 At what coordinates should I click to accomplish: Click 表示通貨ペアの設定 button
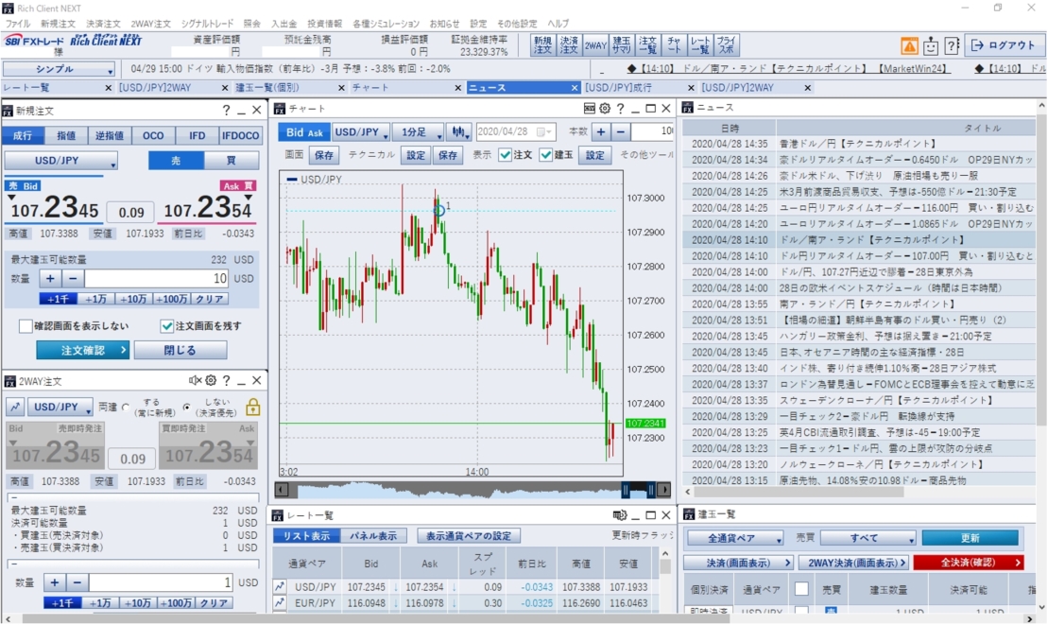[469, 536]
